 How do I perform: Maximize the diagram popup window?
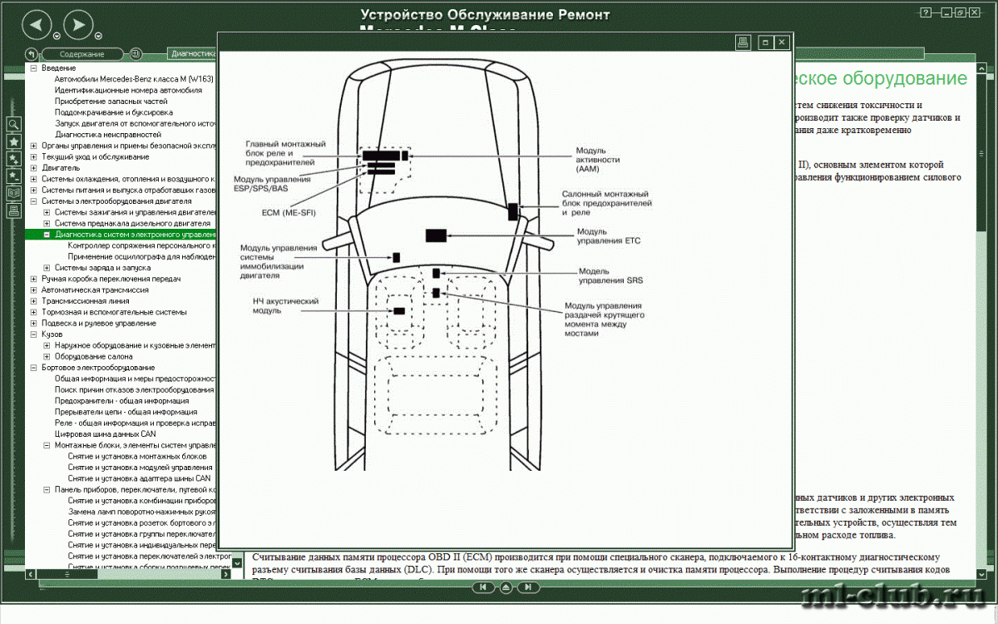(x=764, y=42)
